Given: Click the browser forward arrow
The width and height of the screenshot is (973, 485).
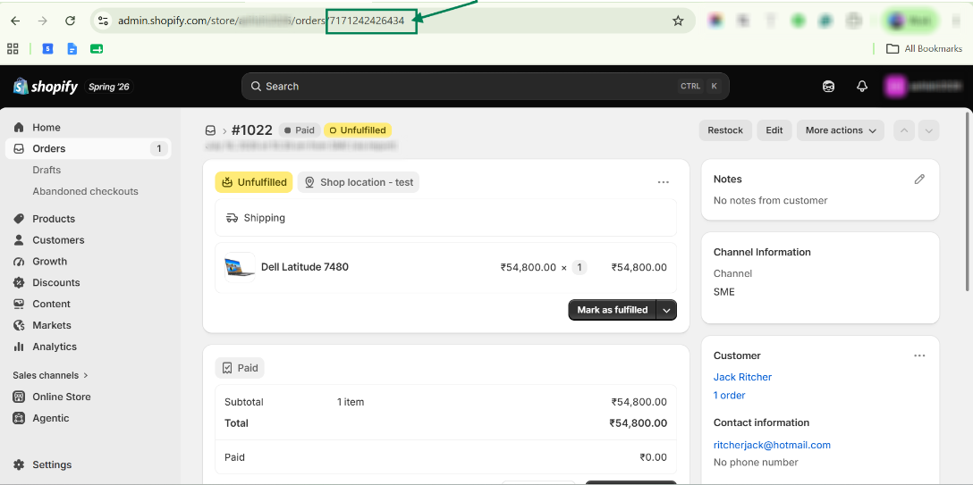Looking at the screenshot, I should tap(43, 21).
